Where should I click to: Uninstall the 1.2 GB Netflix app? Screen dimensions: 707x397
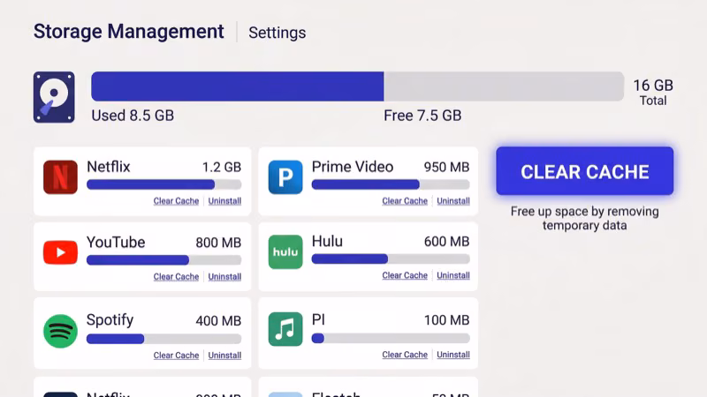[x=224, y=201]
